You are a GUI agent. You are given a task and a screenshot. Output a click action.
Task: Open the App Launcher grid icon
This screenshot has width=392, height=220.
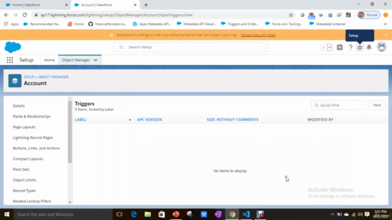10,60
